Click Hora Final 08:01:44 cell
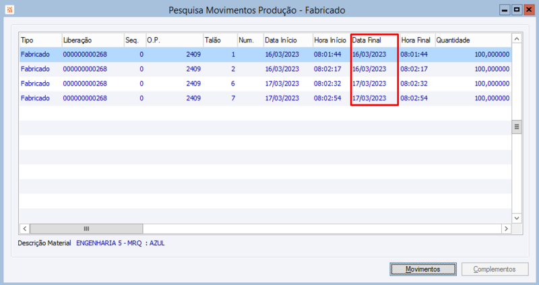The height and width of the screenshot is (285, 539). [x=414, y=55]
